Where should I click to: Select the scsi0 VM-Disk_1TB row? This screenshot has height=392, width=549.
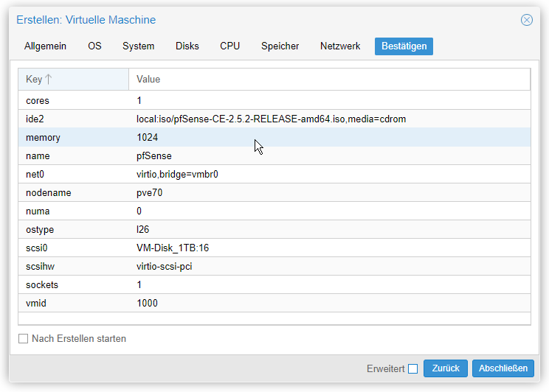pyautogui.click(x=274, y=248)
